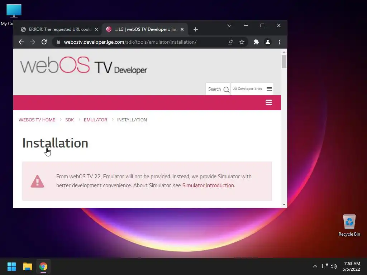The image size is (367, 275).
Task: Click the webOS TV Developer logo
Action: tap(84, 65)
